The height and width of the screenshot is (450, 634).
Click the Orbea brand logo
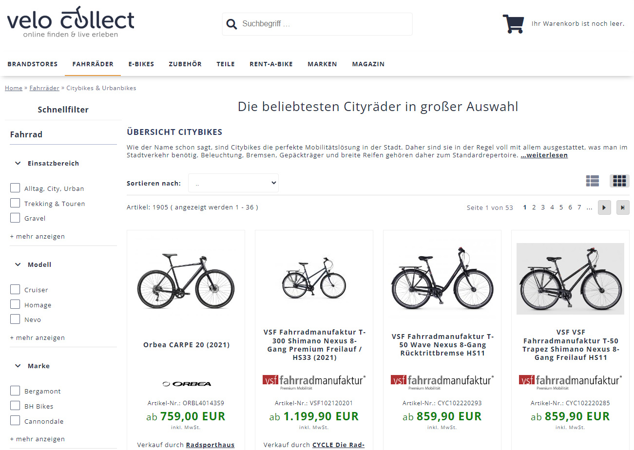186,384
